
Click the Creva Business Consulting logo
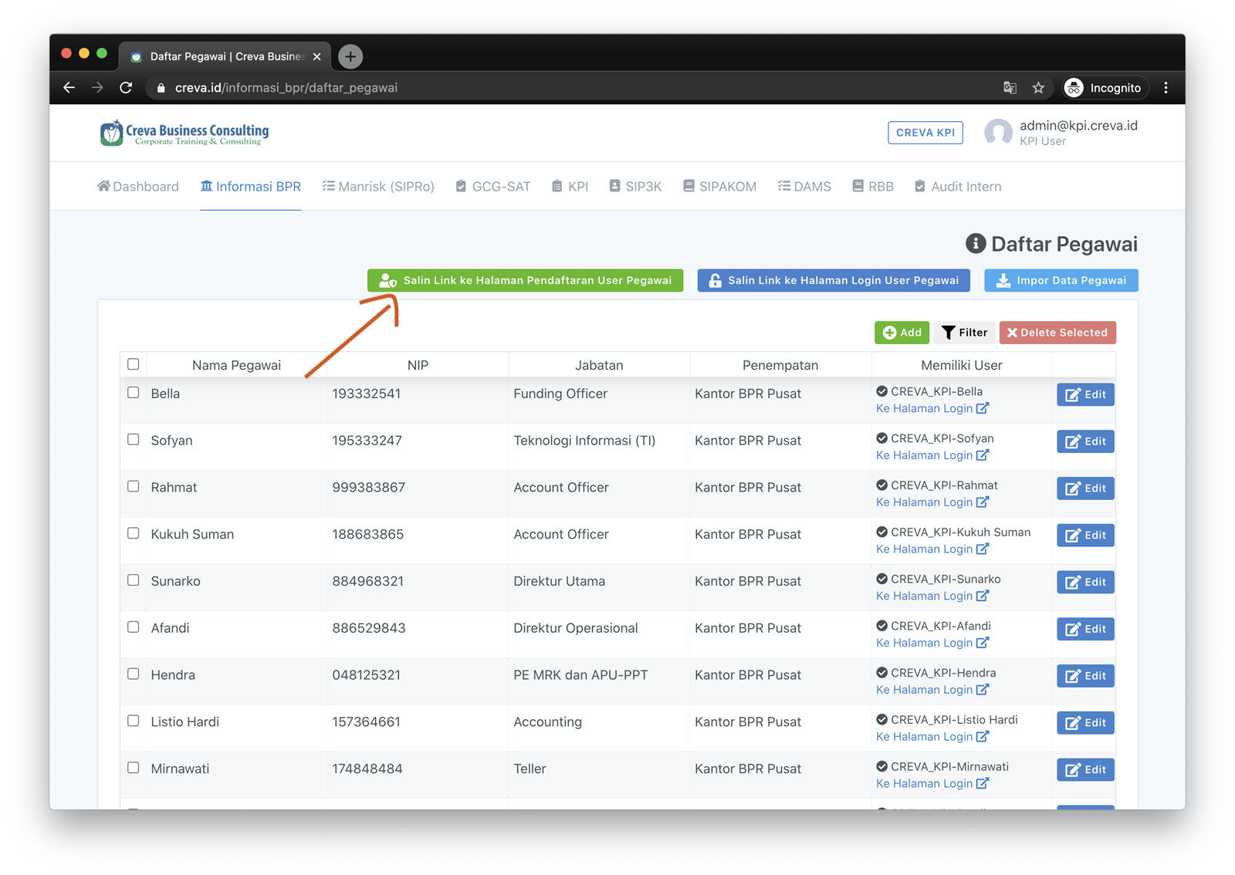(x=184, y=133)
